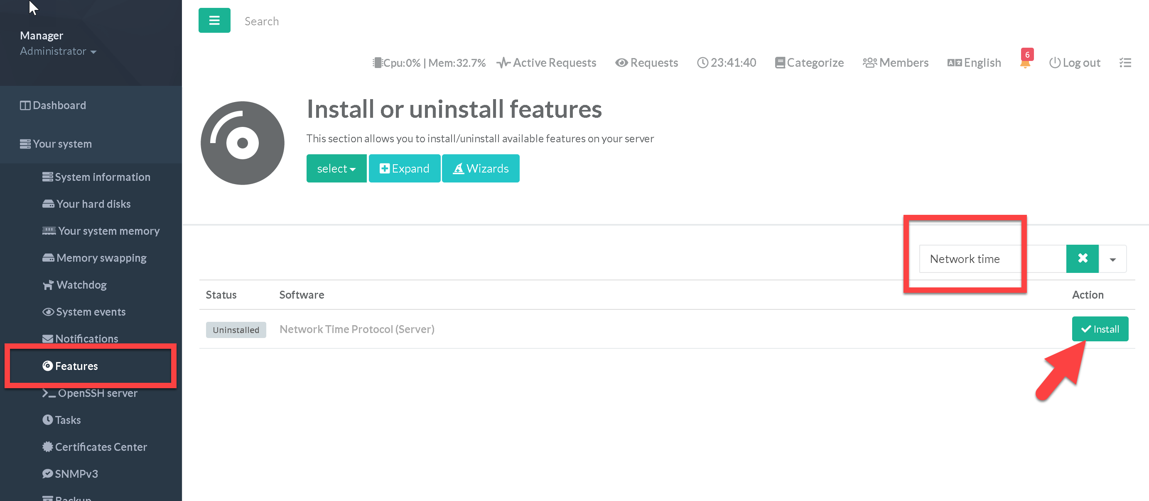1149x501 pixels.
Task: Open the dropdown arrow beside filter field
Action: click(1112, 259)
